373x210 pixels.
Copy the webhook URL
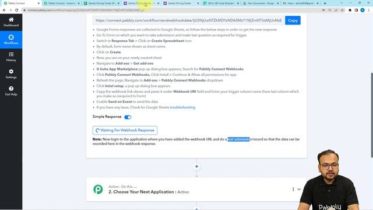(293, 20)
